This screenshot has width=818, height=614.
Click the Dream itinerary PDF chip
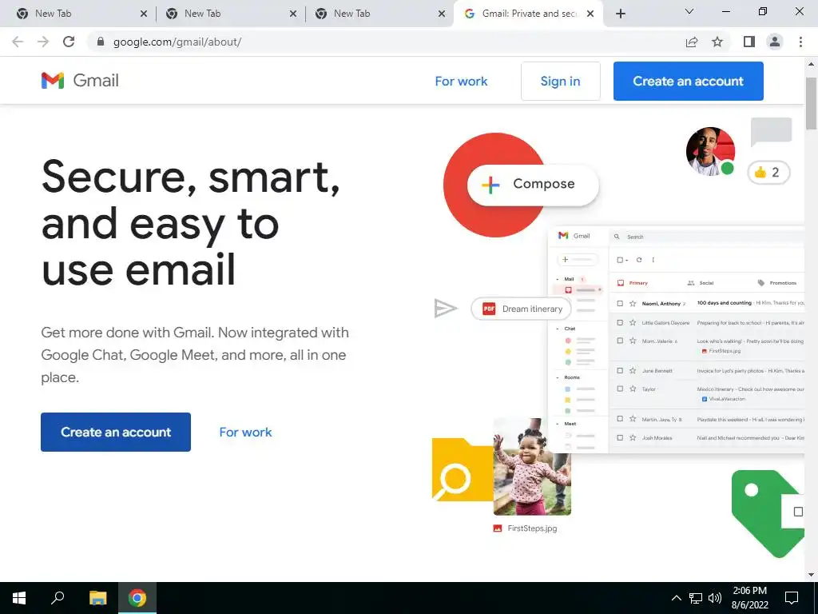click(521, 309)
